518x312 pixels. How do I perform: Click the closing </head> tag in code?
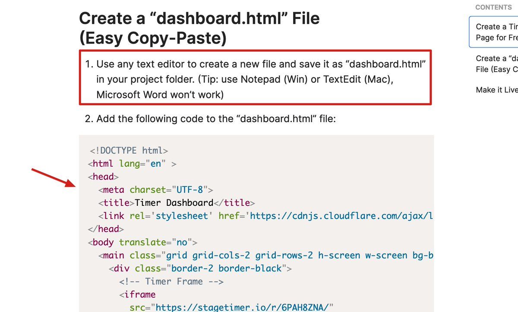[x=106, y=229]
